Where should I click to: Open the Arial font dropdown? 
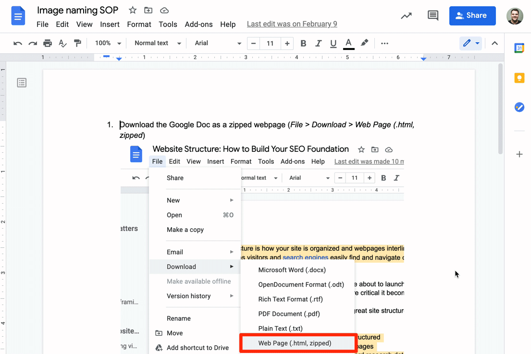[218, 43]
